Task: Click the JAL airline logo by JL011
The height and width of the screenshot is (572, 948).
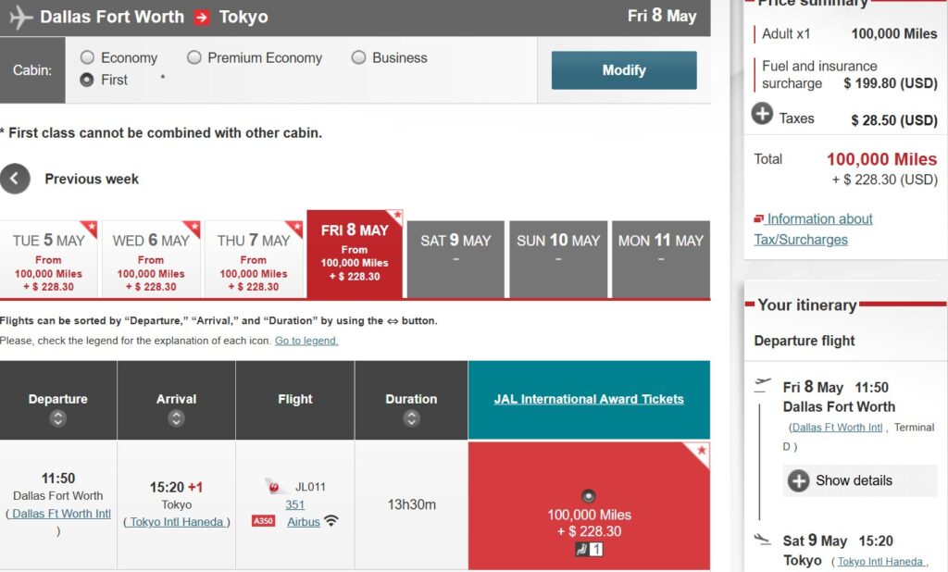Action: [275, 486]
